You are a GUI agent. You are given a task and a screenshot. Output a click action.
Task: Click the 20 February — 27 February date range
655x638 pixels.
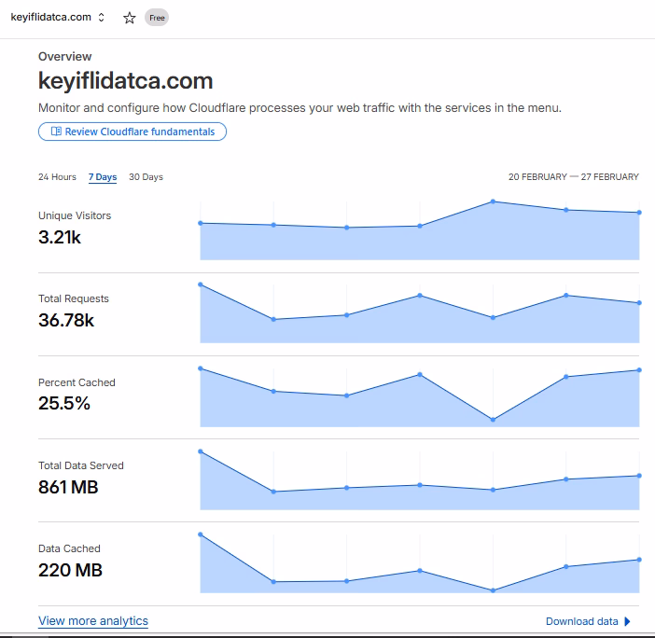[573, 177]
